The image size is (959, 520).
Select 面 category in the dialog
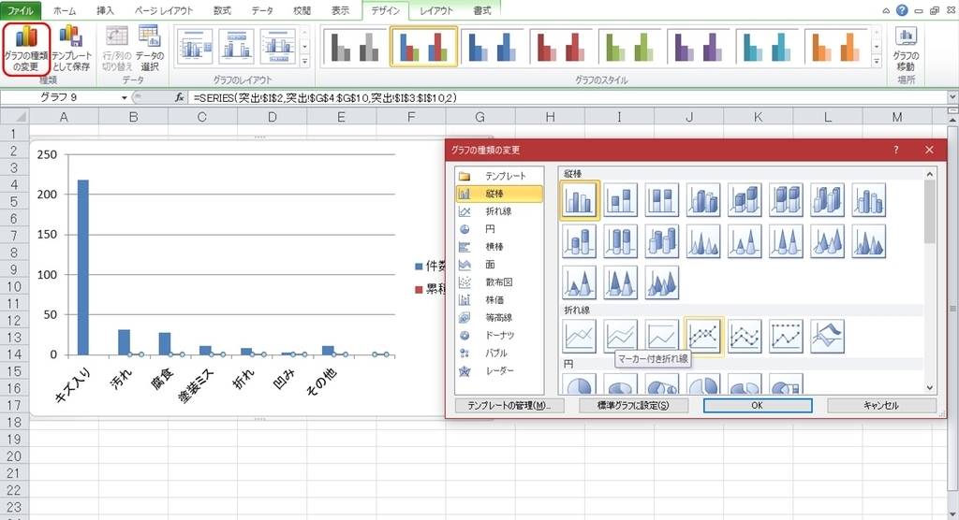(x=500, y=265)
